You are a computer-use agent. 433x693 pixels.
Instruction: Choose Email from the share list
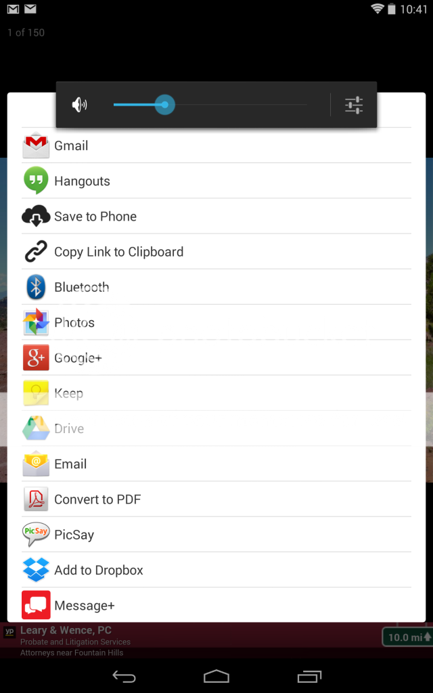216,464
